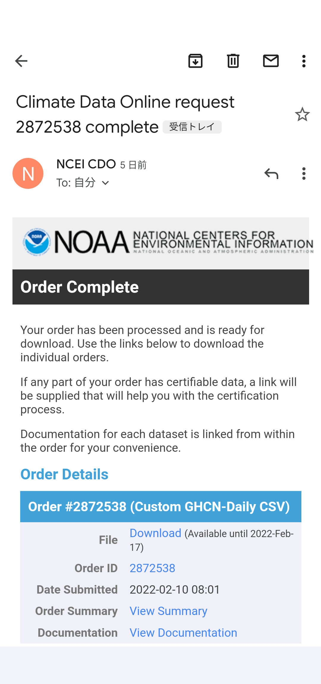Tap the Order #2872538 blue header
This screenshot has width=321, height=684.
pos(161,507)
